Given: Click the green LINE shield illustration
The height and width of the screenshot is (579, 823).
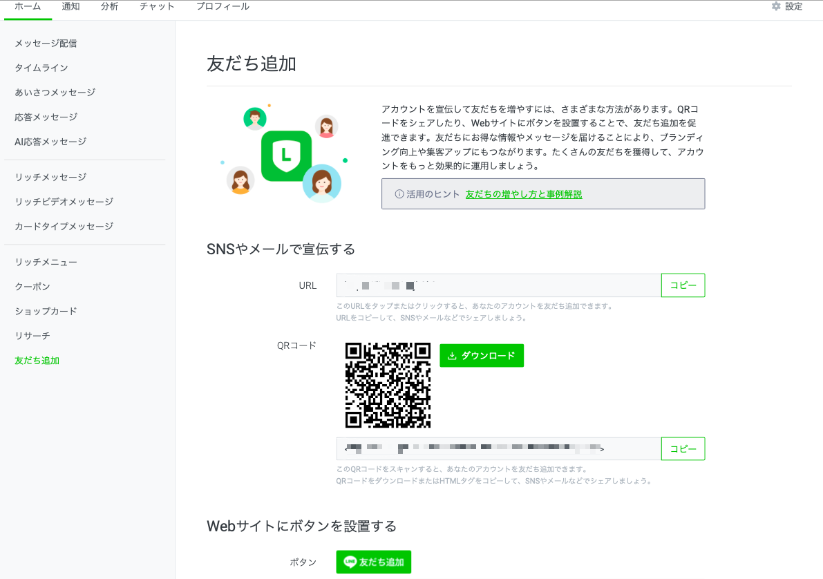Looking at the screenshot, I should [x=287, y=155].
